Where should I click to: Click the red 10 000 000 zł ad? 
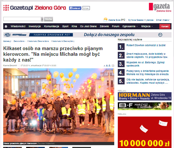pyautogui.click(x=145, y=132)
